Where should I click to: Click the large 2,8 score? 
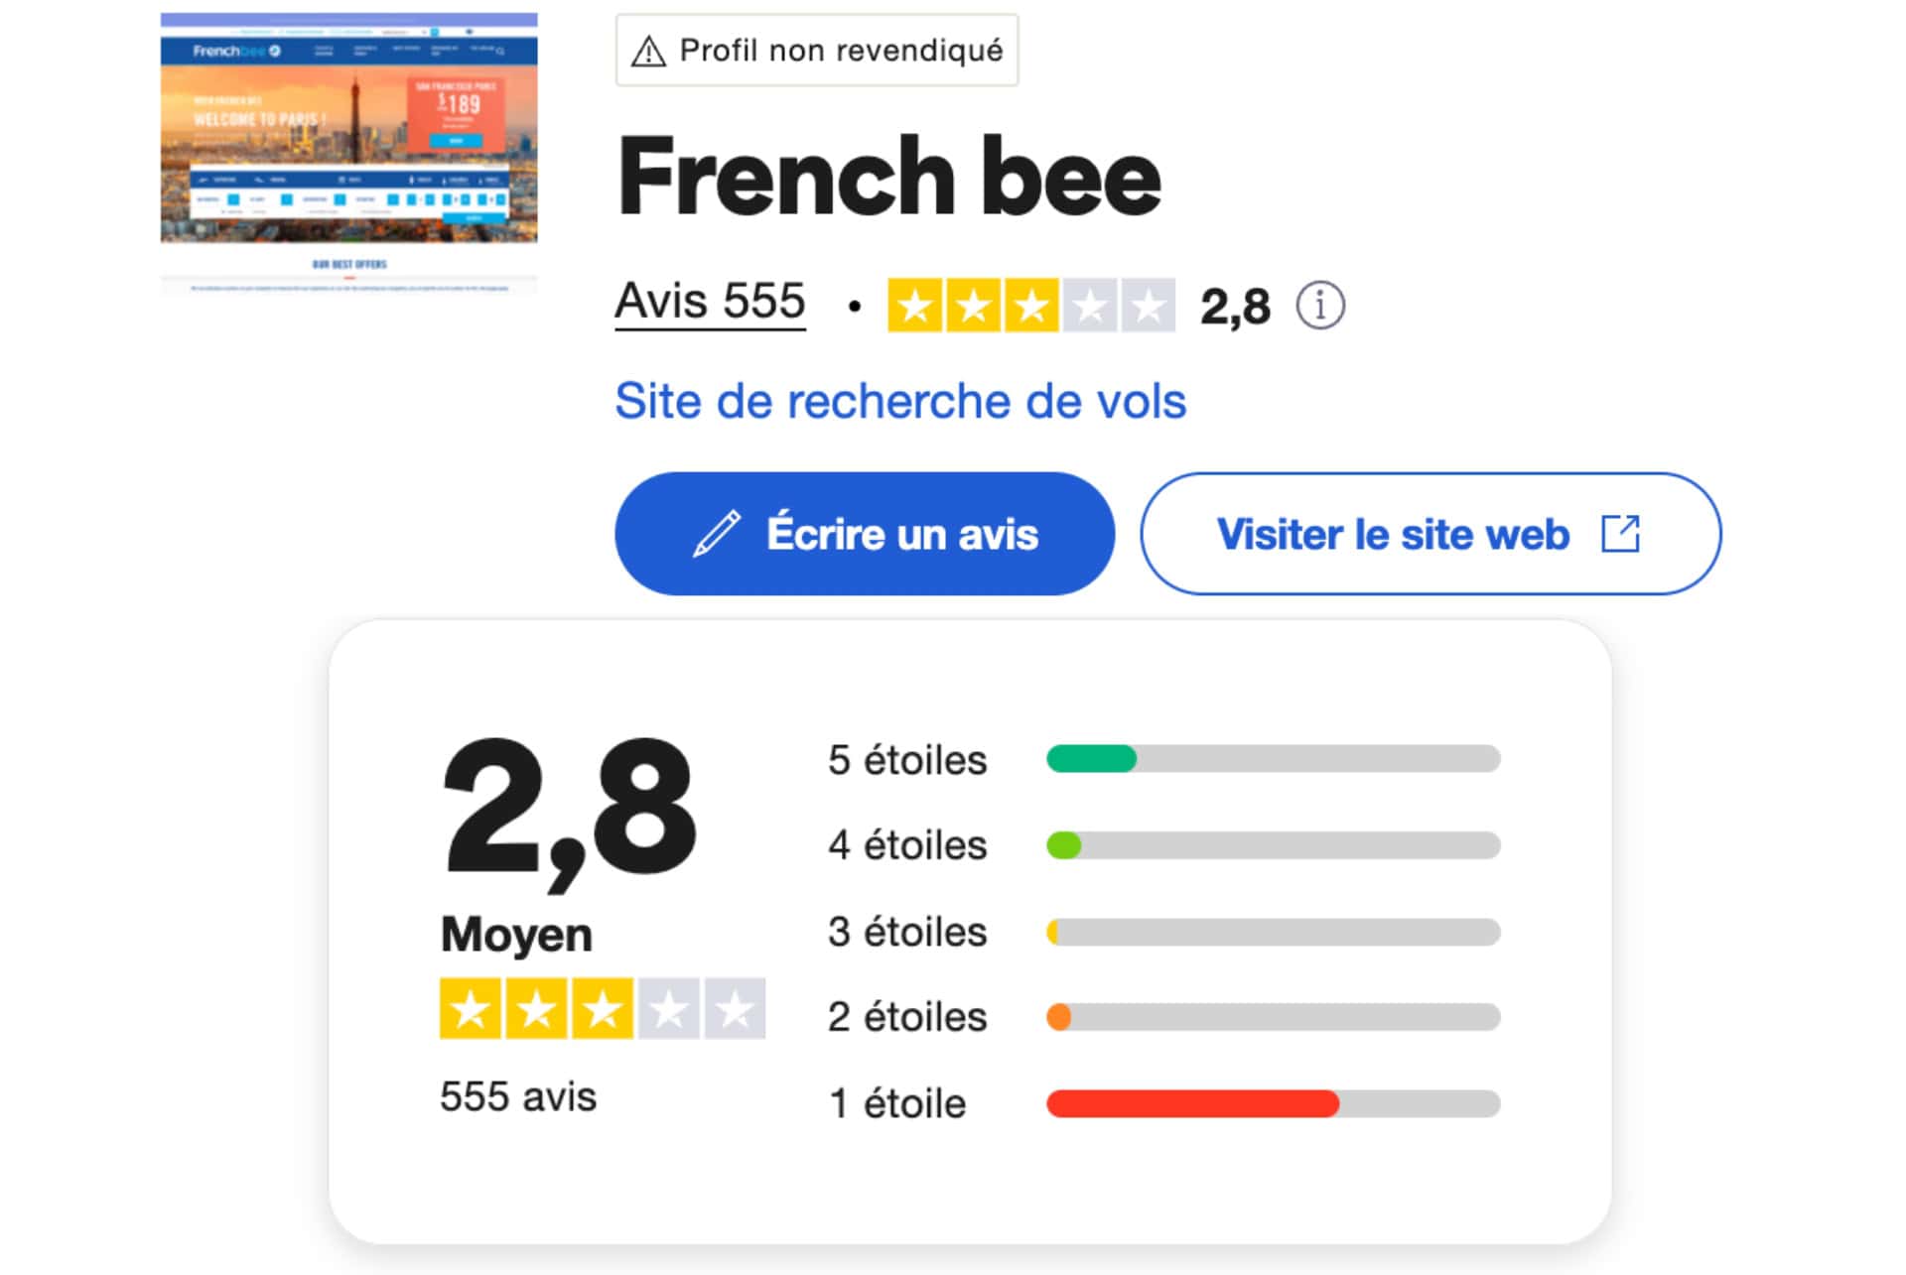(569, 809)
